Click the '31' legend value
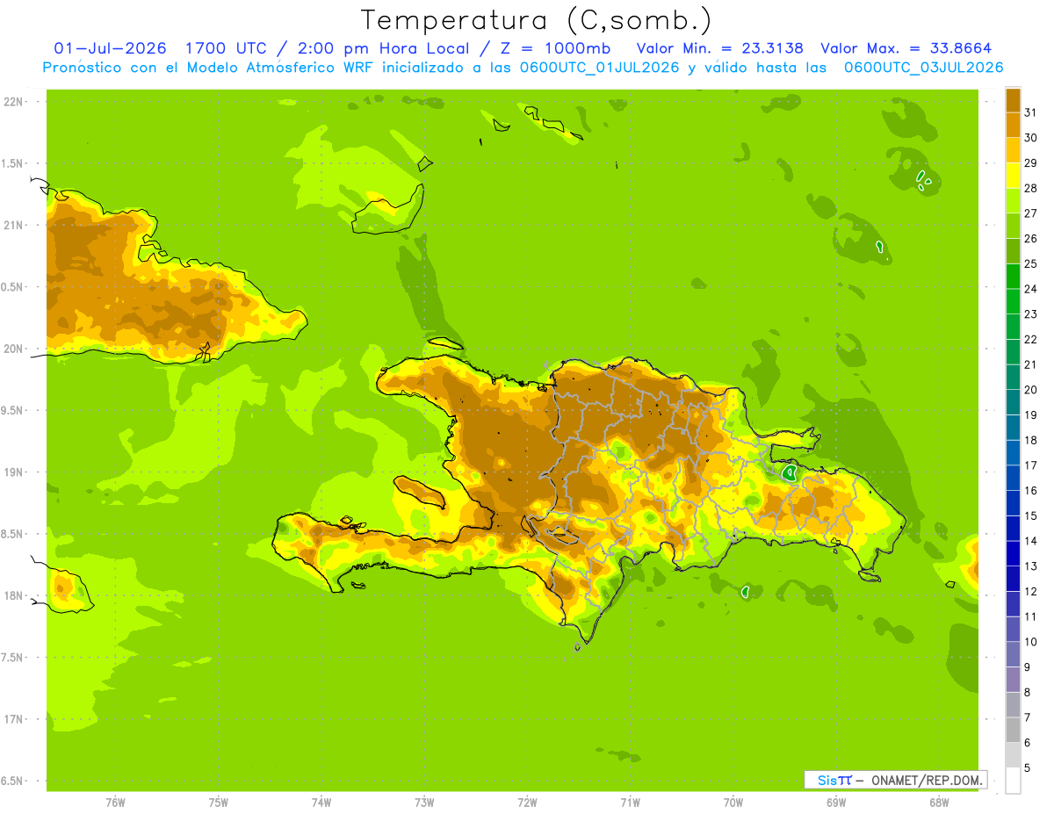1054x814 pixels. [1030, 112]
